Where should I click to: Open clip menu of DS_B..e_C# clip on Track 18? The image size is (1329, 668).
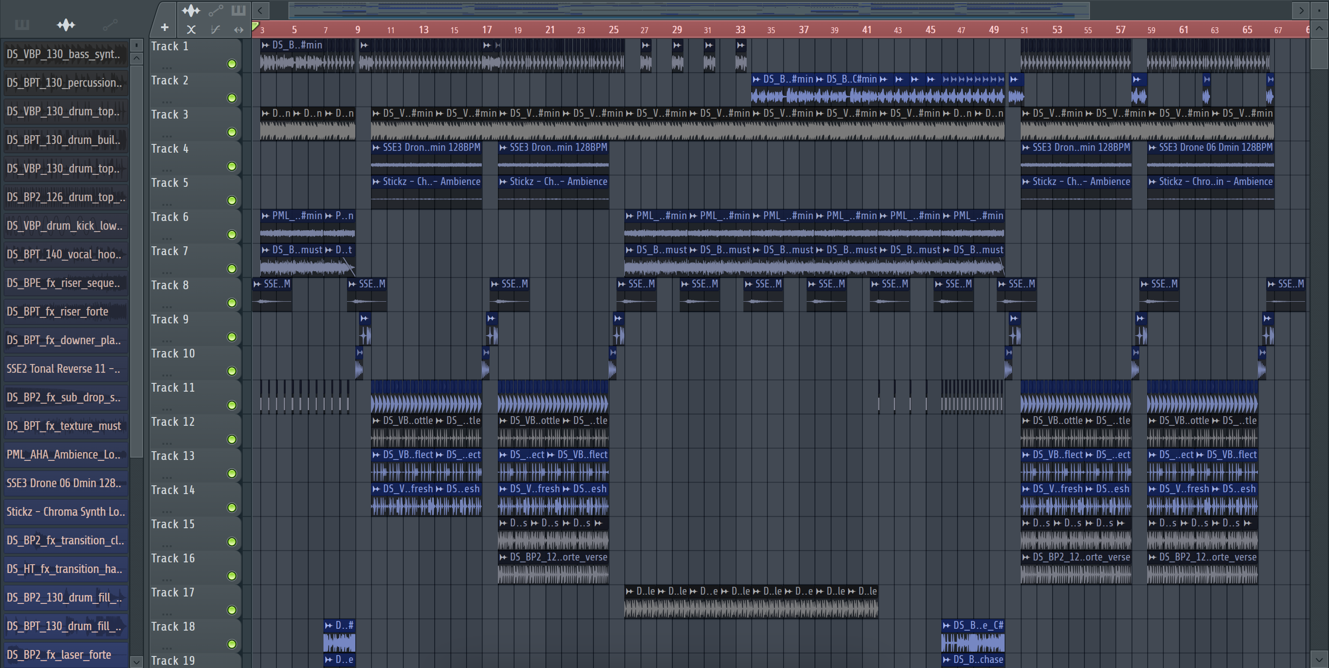coord(947,626)
